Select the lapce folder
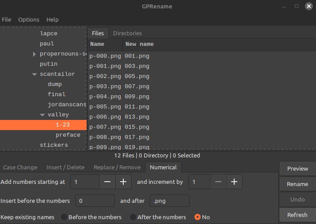Viewport: 316px width, 224px height. point(49,34)
